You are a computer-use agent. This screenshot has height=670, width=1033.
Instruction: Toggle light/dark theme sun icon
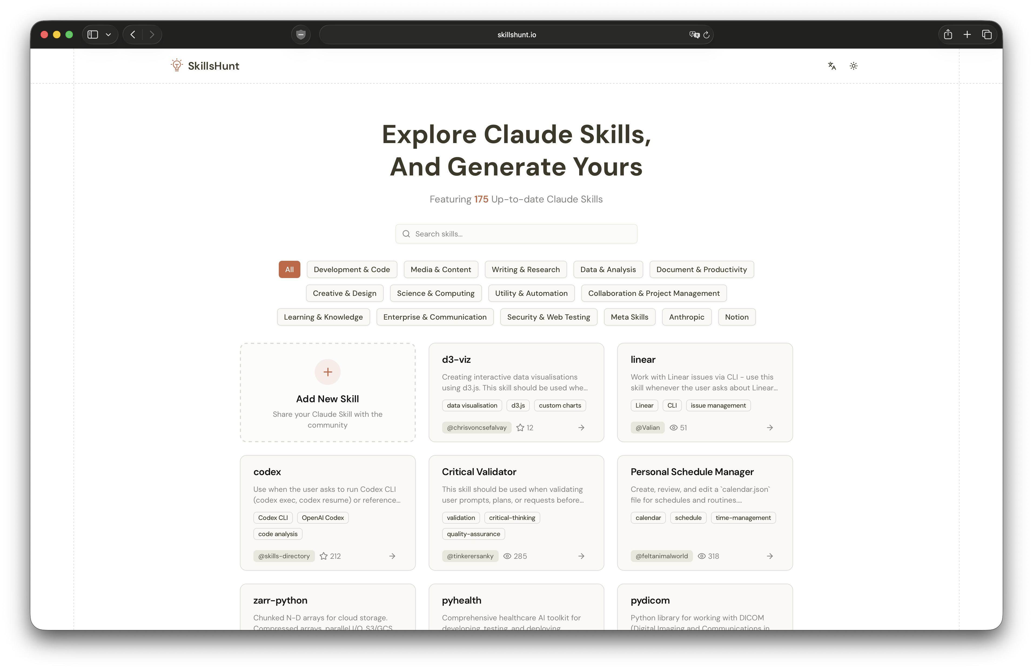[x=853, y=66]
